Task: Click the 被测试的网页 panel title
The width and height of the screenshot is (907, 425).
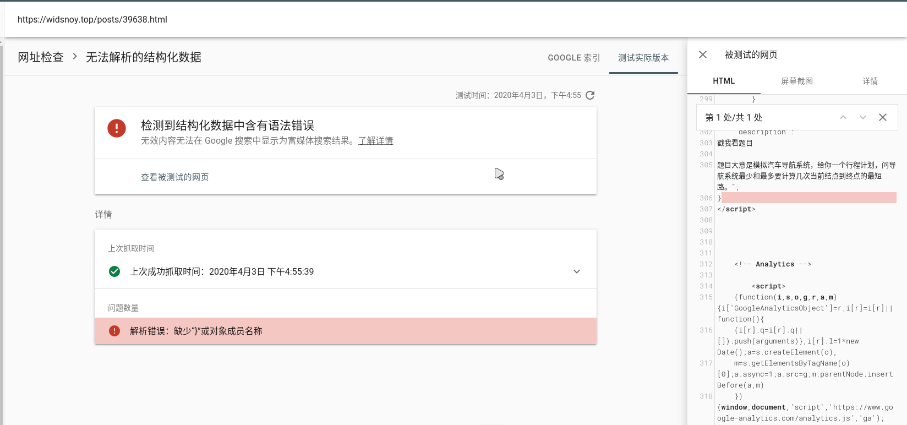Action: coord(751,55)
